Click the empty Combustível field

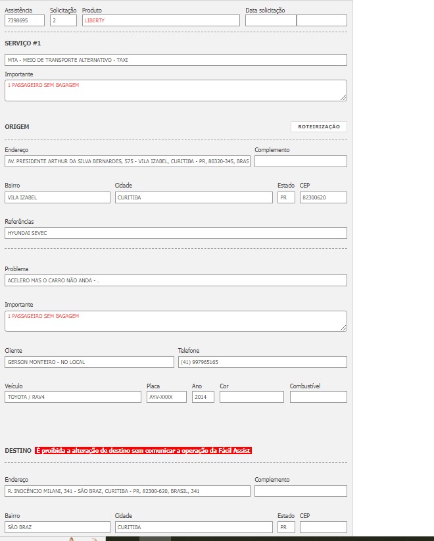coord(318,397)
